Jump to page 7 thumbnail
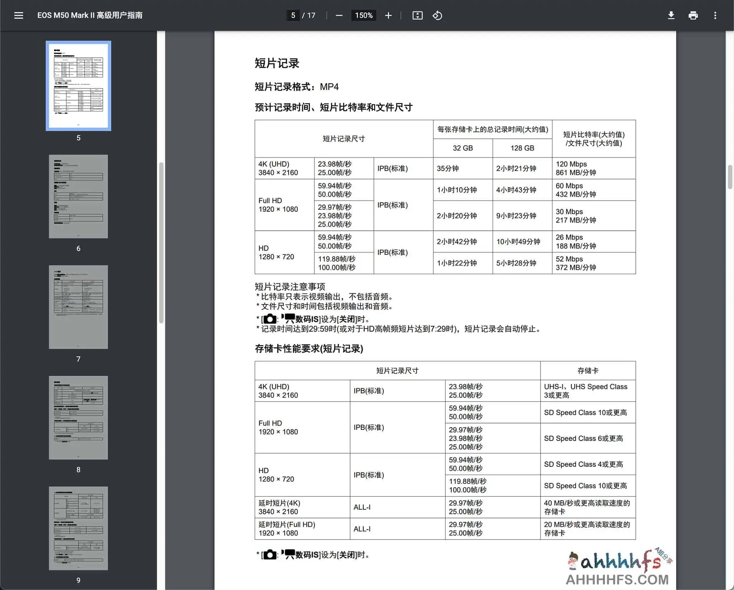Screen dimensions: 734x590 (78, 307)
